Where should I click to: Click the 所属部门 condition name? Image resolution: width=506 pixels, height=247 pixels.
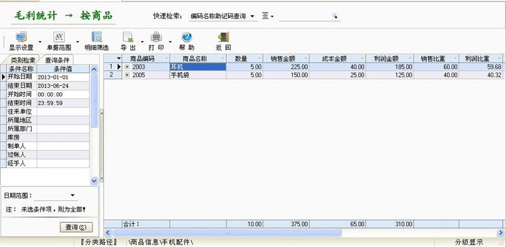(20, 129)
